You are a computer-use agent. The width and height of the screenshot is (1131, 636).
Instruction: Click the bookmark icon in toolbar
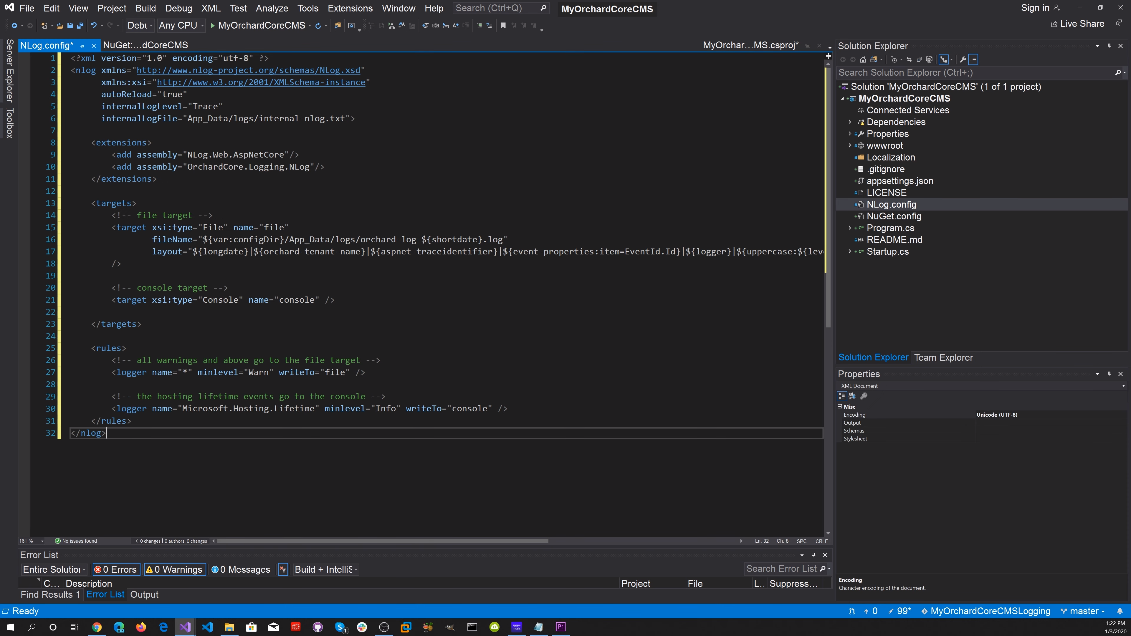(x=503, y=26)
